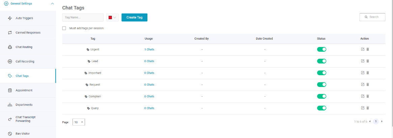Click the Departments hierarchy icon

coord(10,105)
